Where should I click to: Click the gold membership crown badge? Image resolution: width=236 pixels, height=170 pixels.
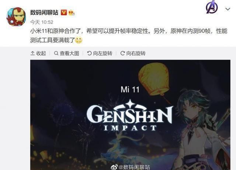(71, 13)
